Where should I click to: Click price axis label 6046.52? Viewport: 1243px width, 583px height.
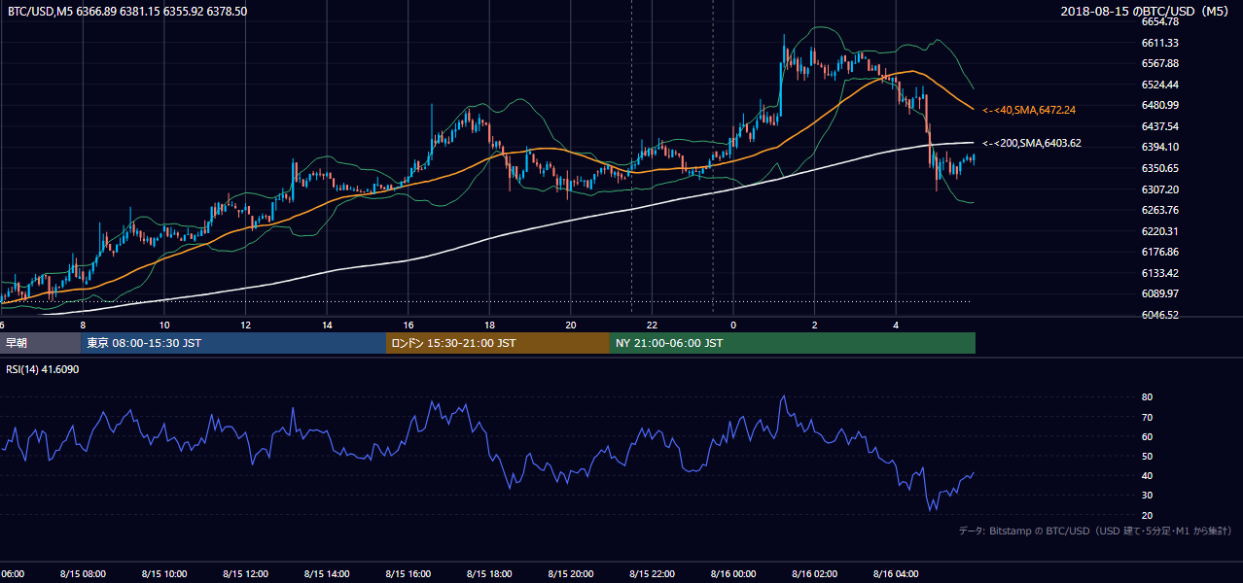[1160, 315]
